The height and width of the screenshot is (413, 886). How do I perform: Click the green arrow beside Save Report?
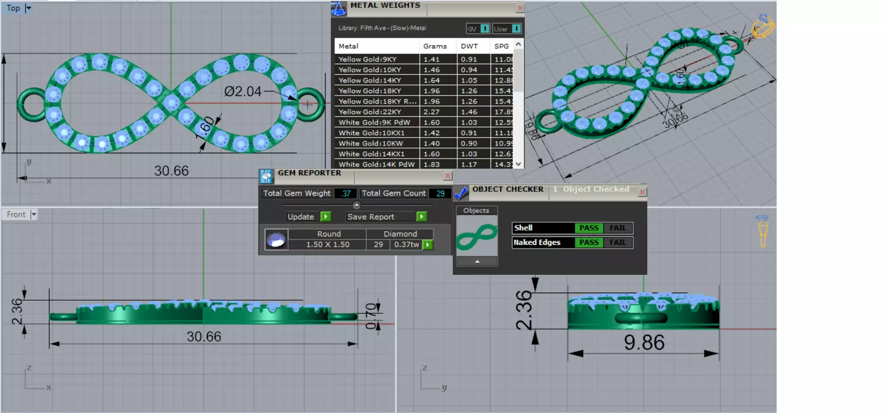(x=421, y=216)
